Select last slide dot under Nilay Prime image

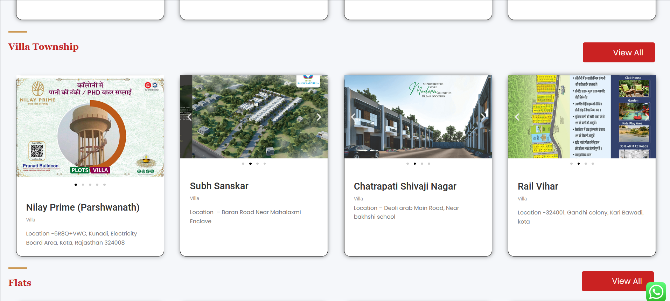click(104, 185)
